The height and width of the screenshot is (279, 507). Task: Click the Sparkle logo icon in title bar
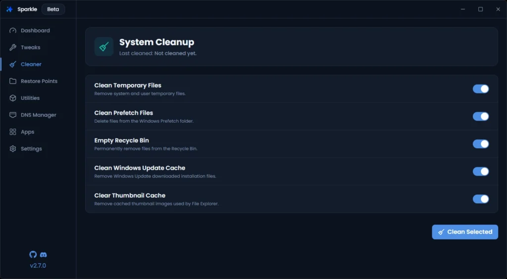point(9,9)
